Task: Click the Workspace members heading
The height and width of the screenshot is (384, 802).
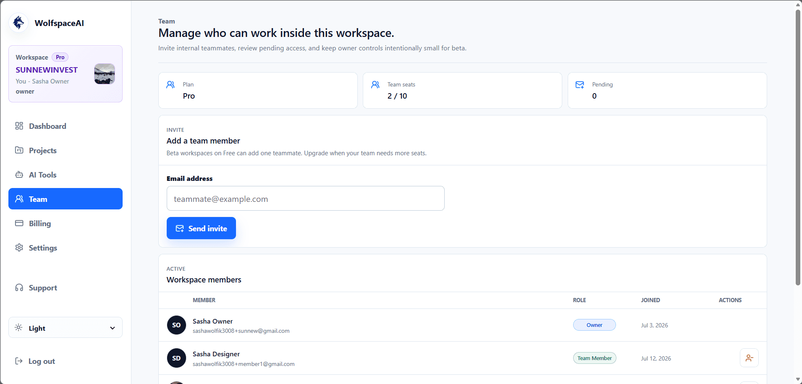Action: (204, 280)
